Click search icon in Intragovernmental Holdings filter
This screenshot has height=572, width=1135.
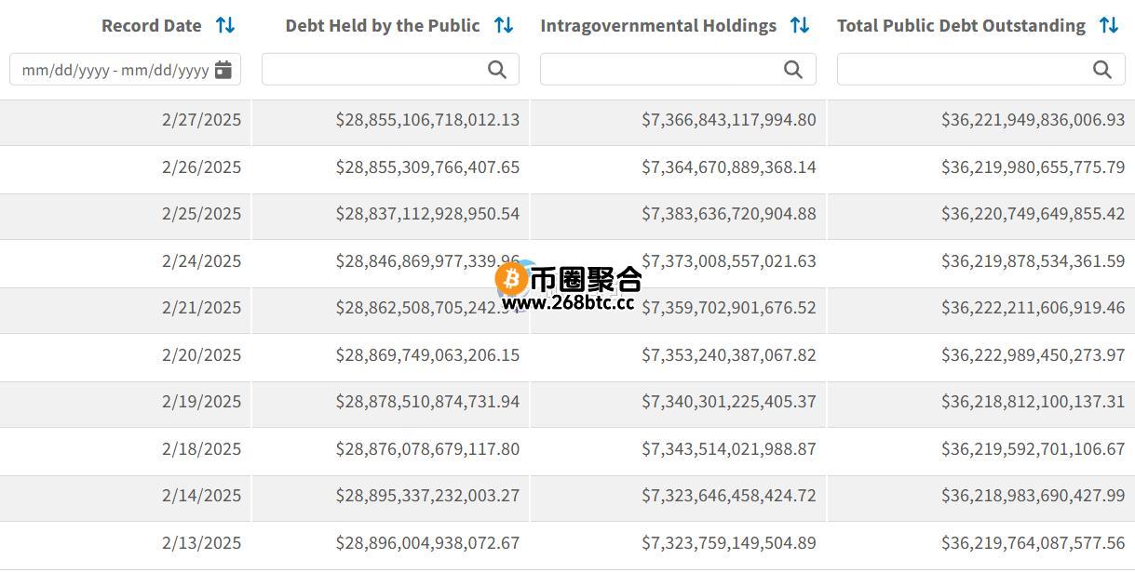coord(793,70)
